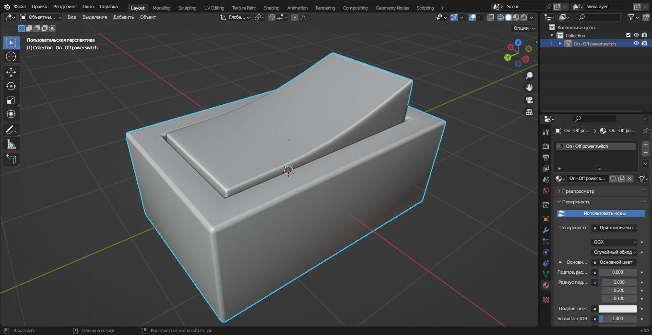Open the Output properties tab

545,157
